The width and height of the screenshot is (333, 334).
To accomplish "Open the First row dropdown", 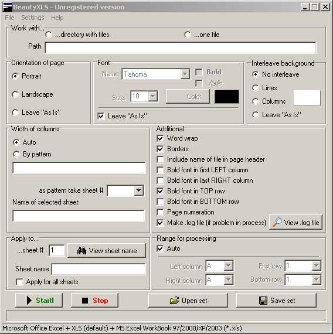I will tap(317, 265).
